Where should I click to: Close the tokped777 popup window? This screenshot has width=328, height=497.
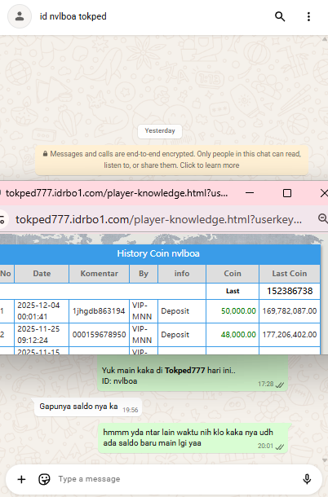tap(324, 193)
